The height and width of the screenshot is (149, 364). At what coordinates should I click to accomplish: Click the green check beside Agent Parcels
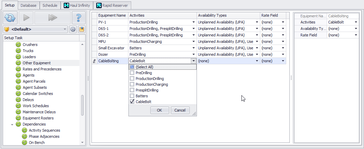click(18, 81)
